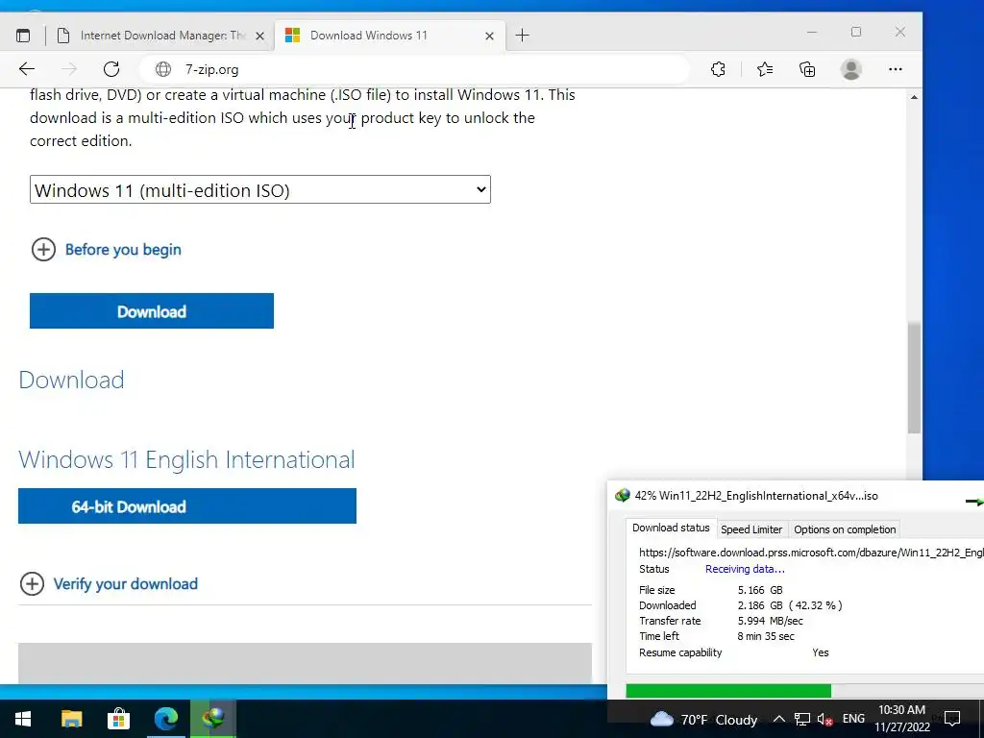Click the Internet Download Manager taskbar icon
The image size is (984, 738).
click(213, 719)
